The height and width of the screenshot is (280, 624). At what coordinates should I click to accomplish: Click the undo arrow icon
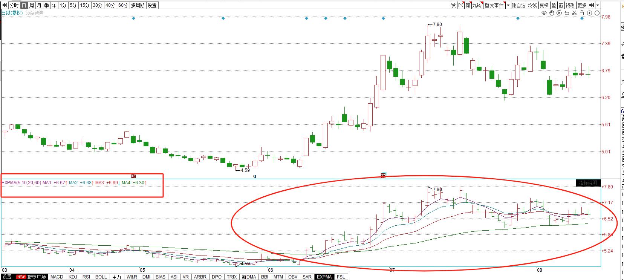(567, 13)
